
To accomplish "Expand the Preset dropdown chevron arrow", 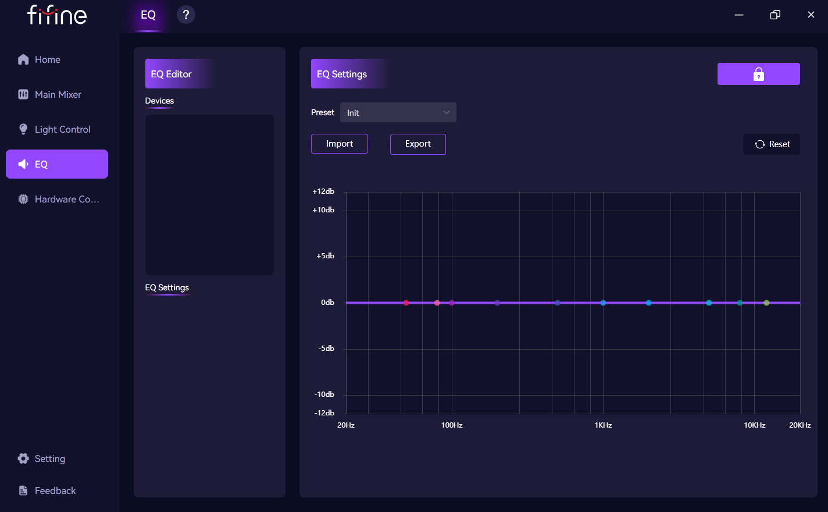I will click(447, 112).
